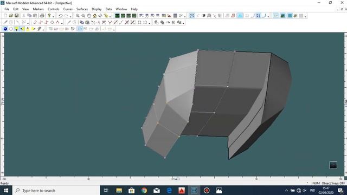Paste using the toolbar clipboard icon
The image size is (347, 195).
pos(35,16)
